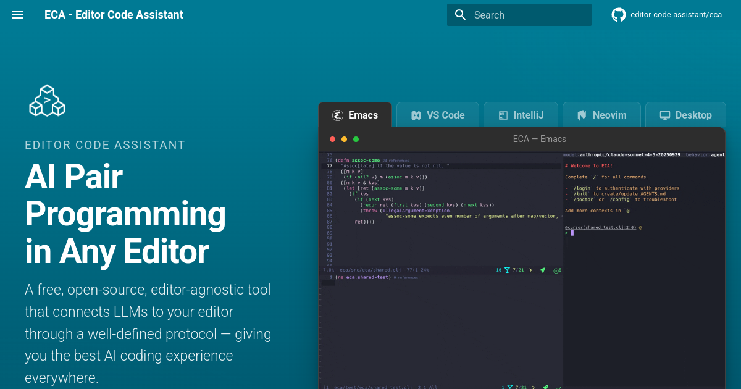Screen dimensions: 741x389
Task: Click the chat prompt cursor after ">"
Action: 572,233
